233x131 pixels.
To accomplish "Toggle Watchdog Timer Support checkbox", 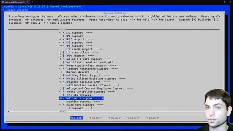I will tap(62, 75).
